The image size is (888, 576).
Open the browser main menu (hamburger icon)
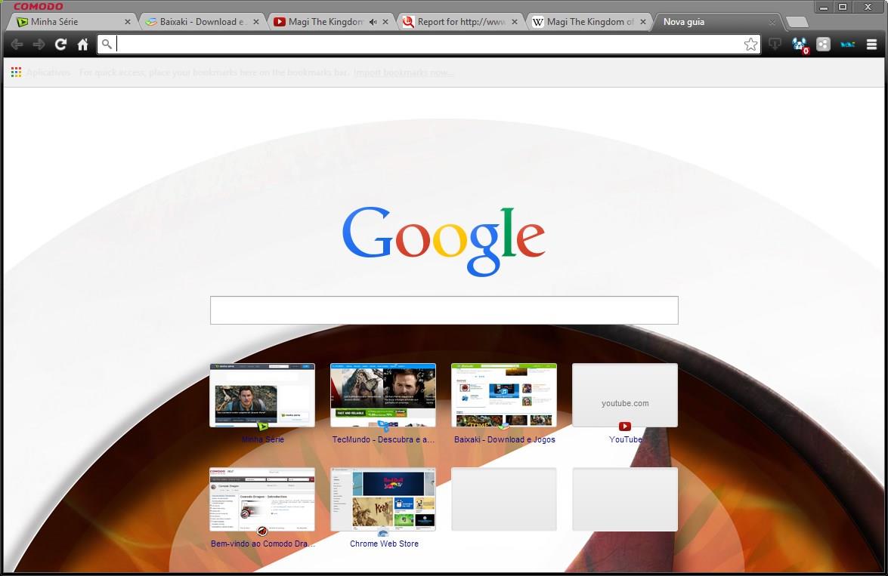(871, 44)
